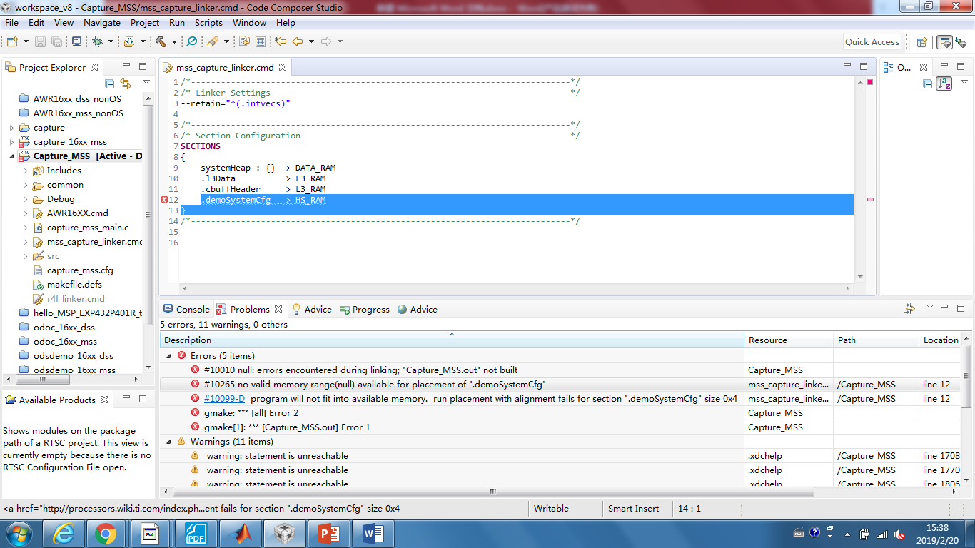Click the New file wizard icon
The height and width of the screenshot is (548, 975).
pos(11,41)
